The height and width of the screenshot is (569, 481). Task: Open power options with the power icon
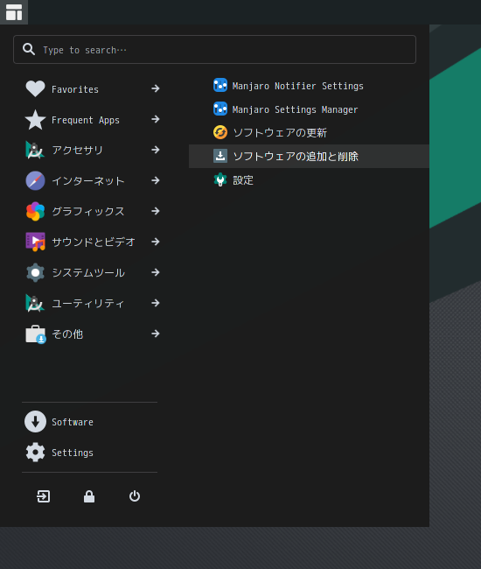pyautogui.click(x=135, y=496)
